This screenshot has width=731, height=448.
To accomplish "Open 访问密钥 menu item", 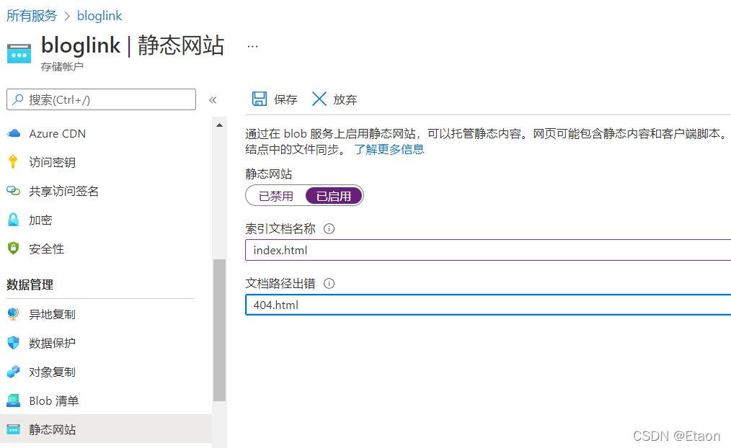I will (x=106, y=162).
